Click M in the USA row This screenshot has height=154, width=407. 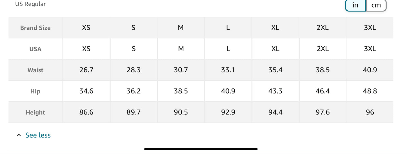[181, 49]
